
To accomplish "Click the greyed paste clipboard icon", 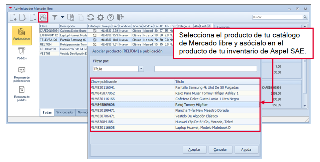I will [81, 17].
